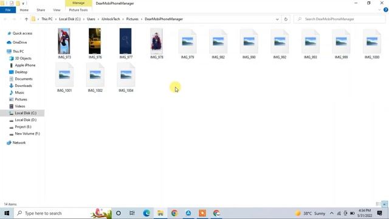
Task: Click the Back navigation arrow
Action: pos(5,19)
